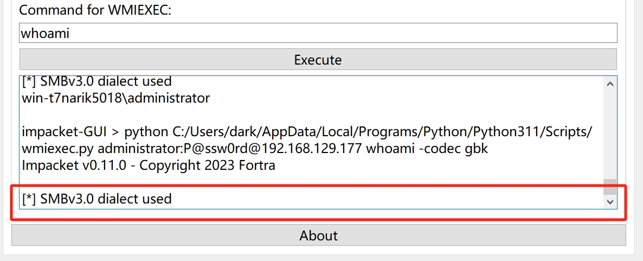Image resolution: width=643 pixels, height=261 pixels.
Task: Click the blank line below the administrator output
Action: (x=217, y=115)
